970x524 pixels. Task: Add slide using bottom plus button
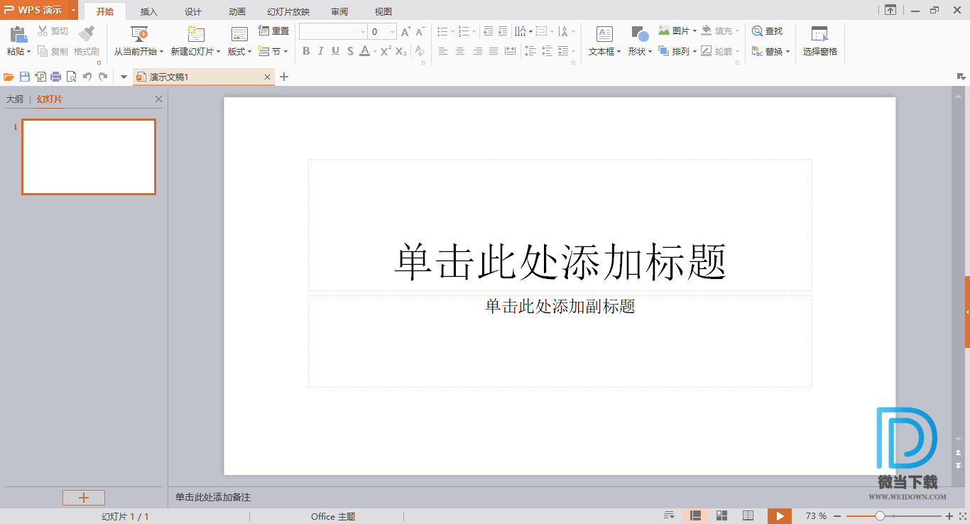click(84, 498)
